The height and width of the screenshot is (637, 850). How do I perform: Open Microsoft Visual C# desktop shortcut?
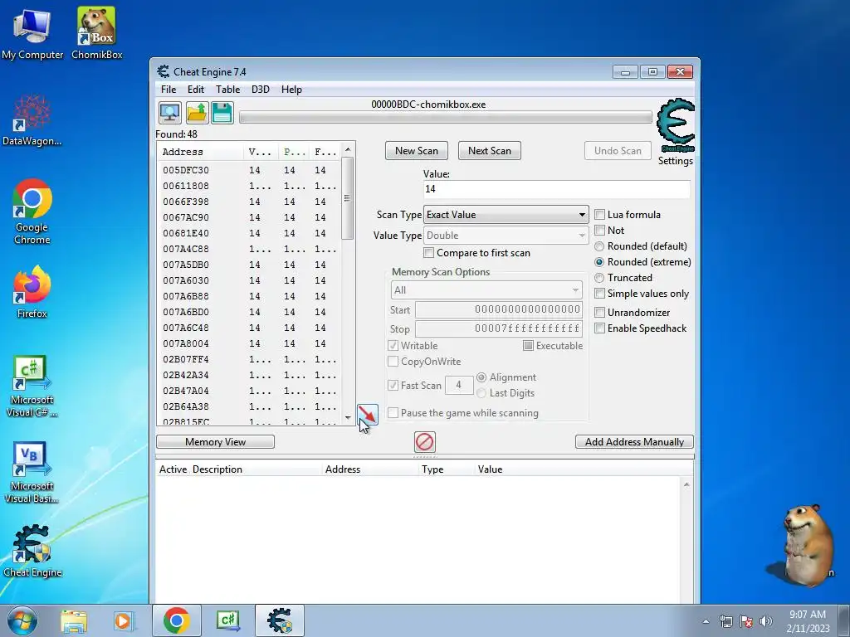tap(32, 386)
